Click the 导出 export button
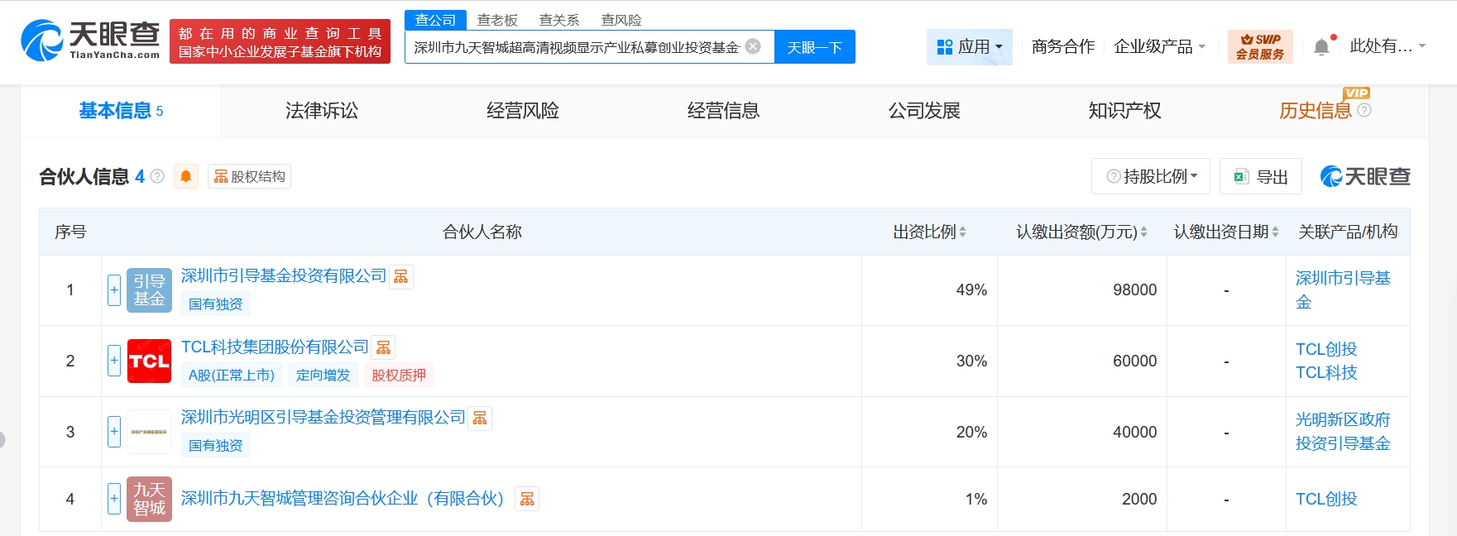The width and height of the screenshot is (1457, 536). (x=1261, y=176)
